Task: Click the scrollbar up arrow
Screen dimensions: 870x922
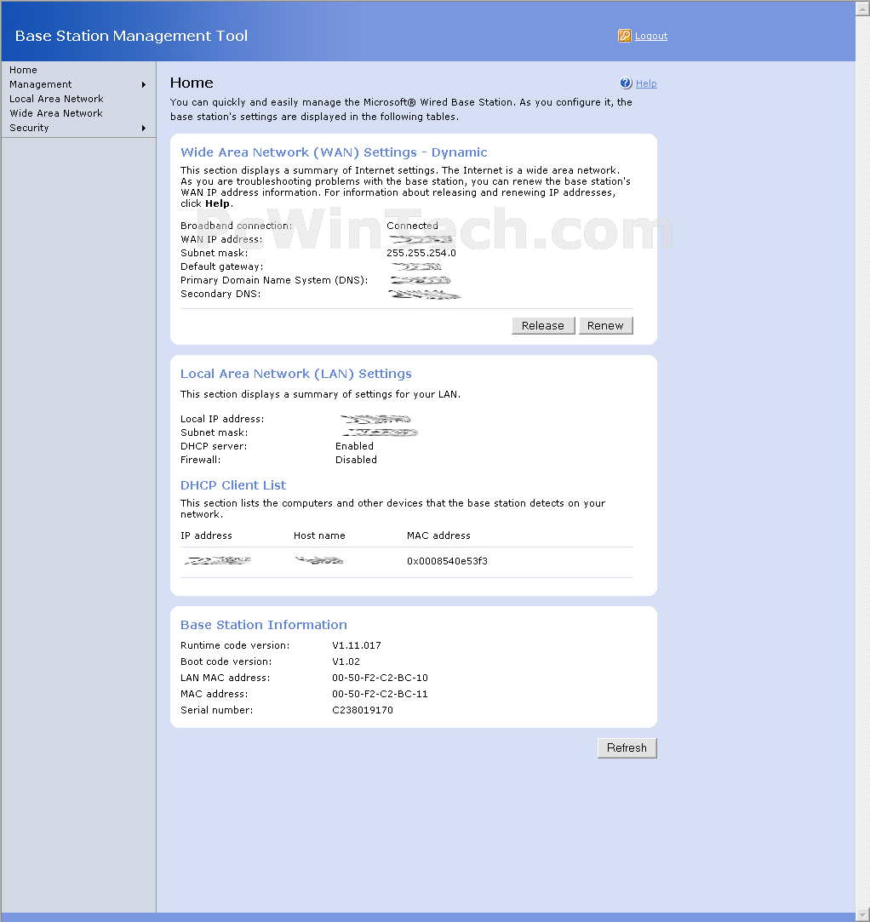Action: click(x=862, y=9)
